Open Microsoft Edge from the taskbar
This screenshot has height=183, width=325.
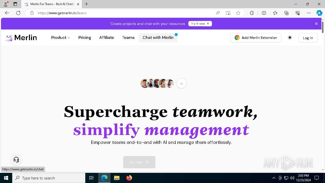104,178
